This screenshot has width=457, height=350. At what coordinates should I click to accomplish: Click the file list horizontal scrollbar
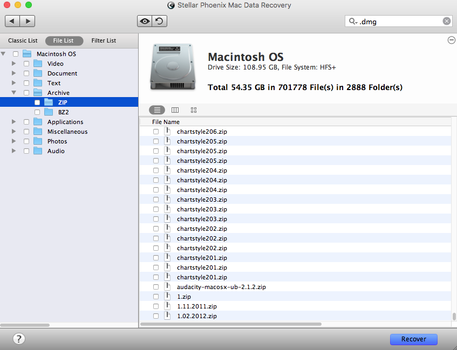click(x=231, y=324)
